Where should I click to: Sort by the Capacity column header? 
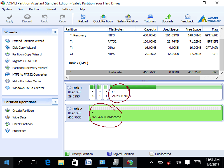(150, 29)
